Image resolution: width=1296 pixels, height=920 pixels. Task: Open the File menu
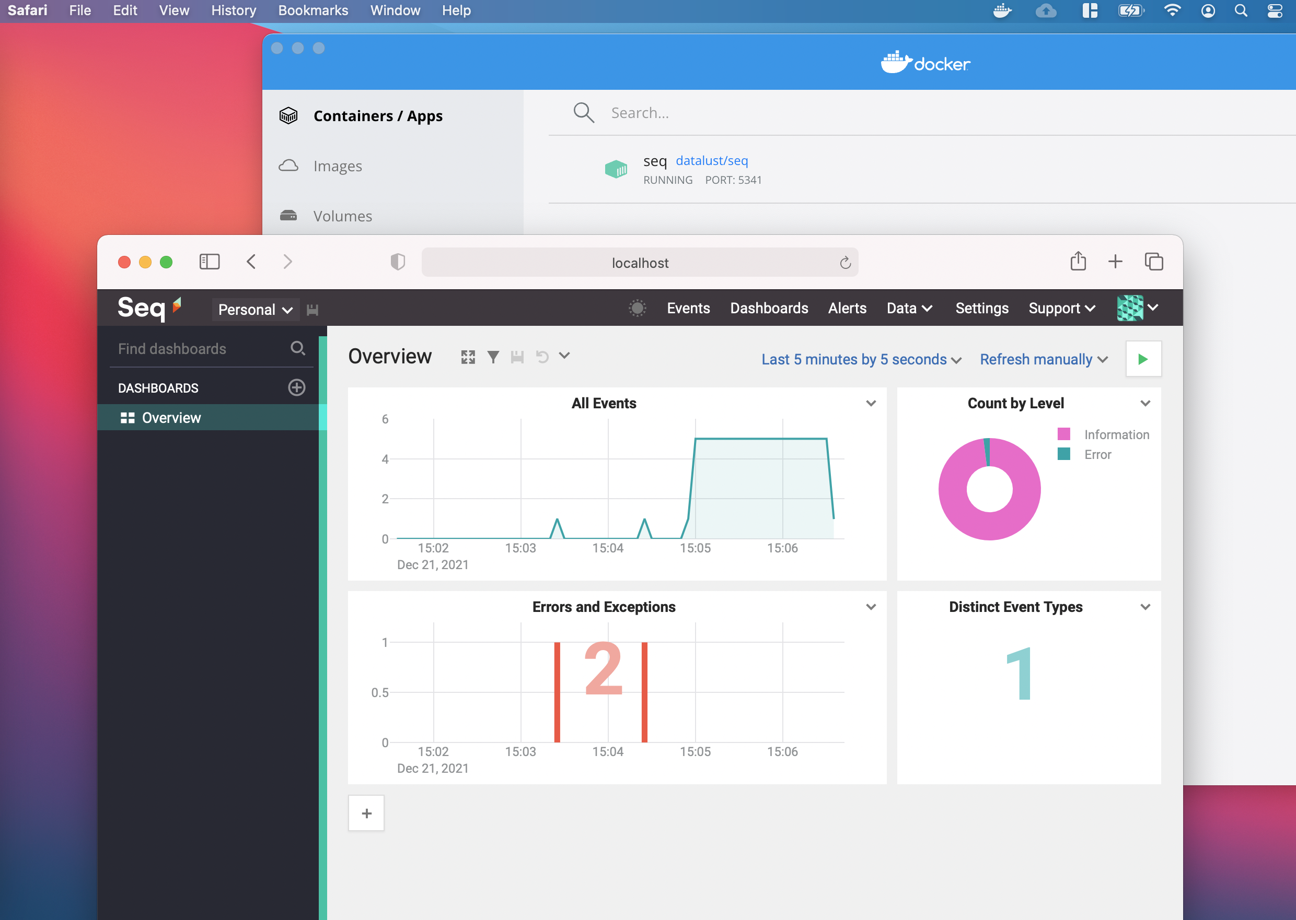[x=80, y=11]
